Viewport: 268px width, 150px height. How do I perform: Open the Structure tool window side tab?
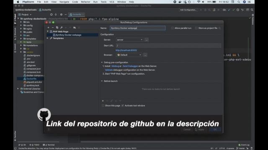point(15,34)
